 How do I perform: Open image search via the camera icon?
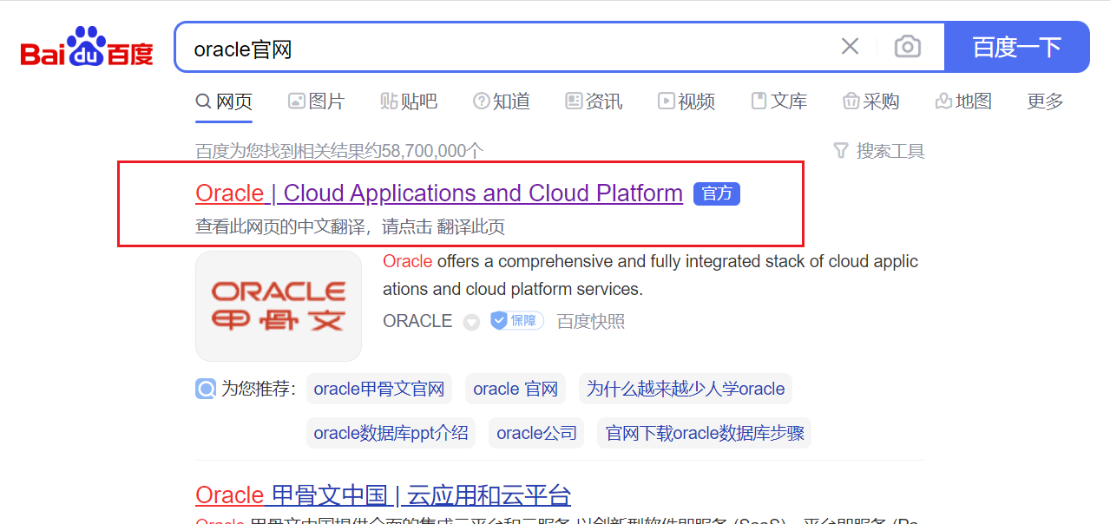tap(907, 46)
